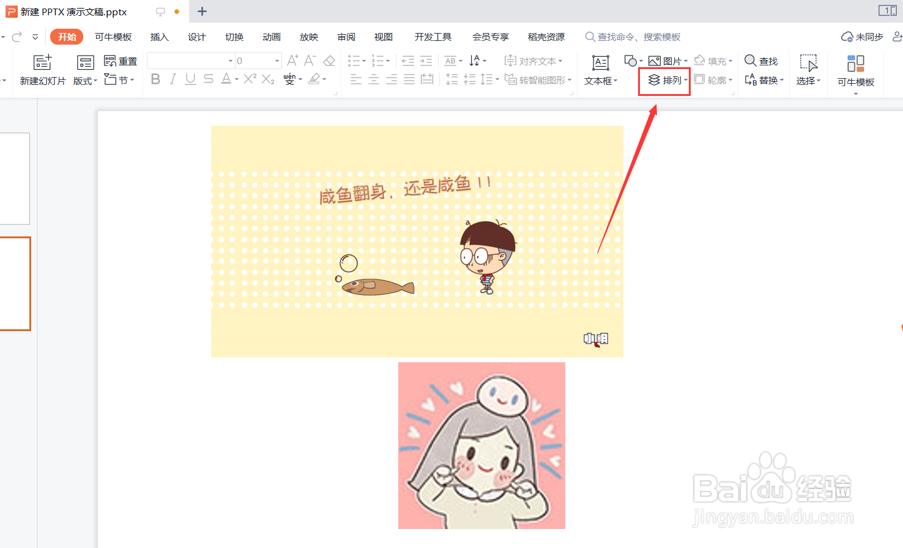903x548 pixels.
Task: Click the Picture (图片) insert button
Action: pos(667,61)
